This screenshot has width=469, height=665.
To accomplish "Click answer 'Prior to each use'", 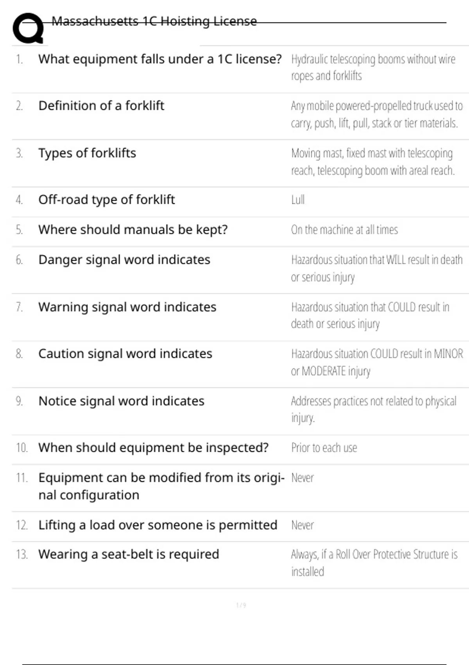I will (324, 448).
